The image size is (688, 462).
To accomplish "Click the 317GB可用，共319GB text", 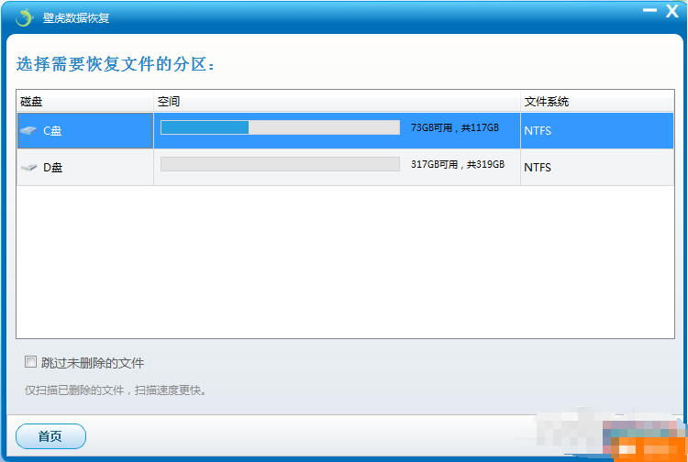I will [x=458, y=164].
